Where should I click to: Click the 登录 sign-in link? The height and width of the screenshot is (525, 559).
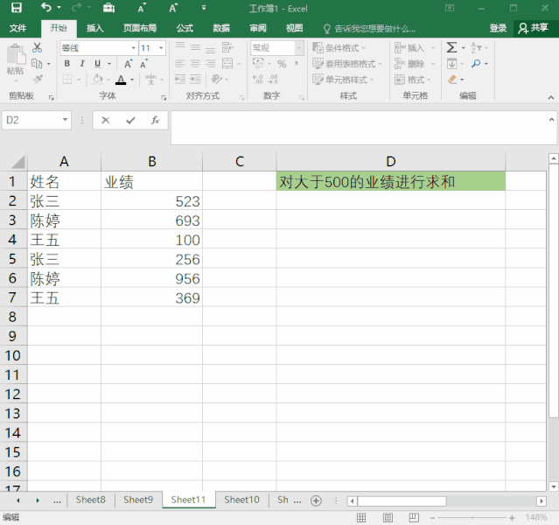tap(498, 28)
